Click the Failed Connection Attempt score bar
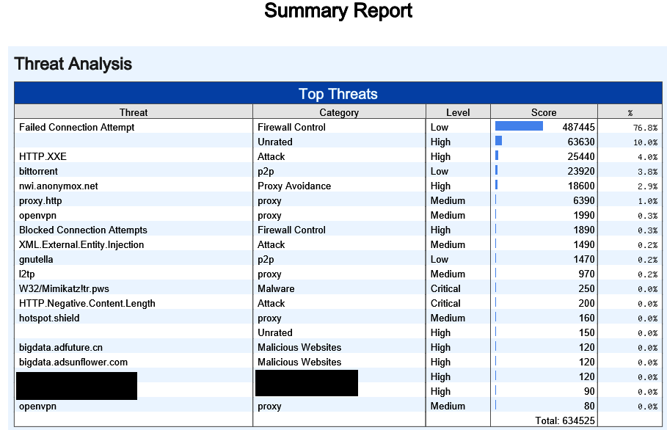667x430 pixels. [519, 126]
